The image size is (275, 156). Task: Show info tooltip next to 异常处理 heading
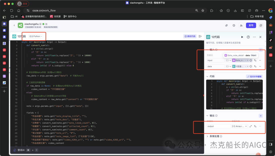(221, 136)
